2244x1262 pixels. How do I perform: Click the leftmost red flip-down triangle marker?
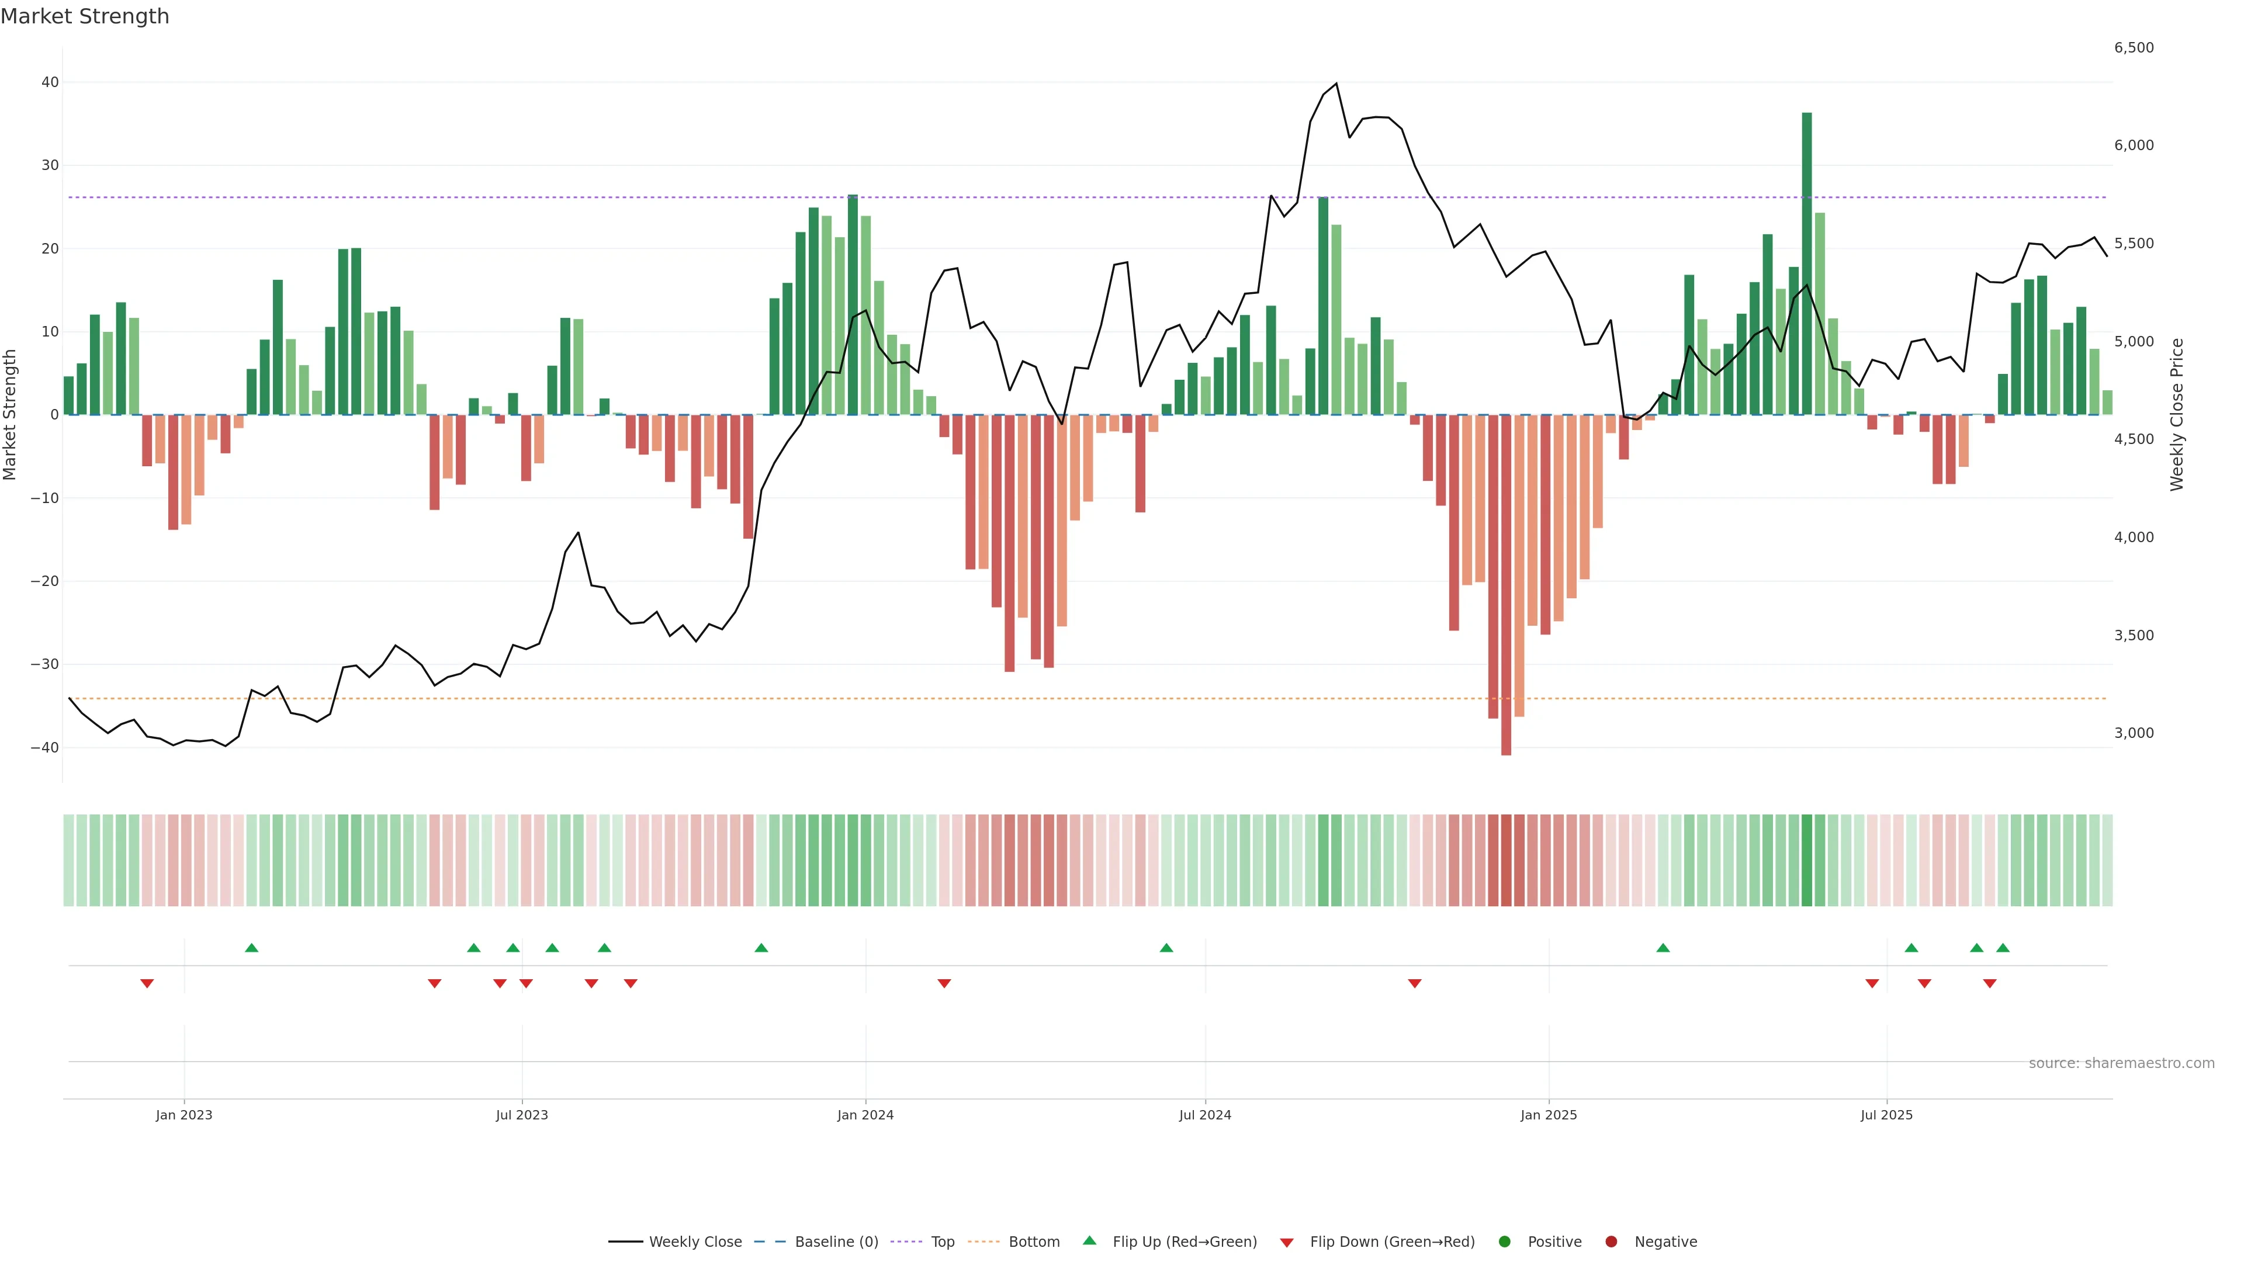(147, 983)
